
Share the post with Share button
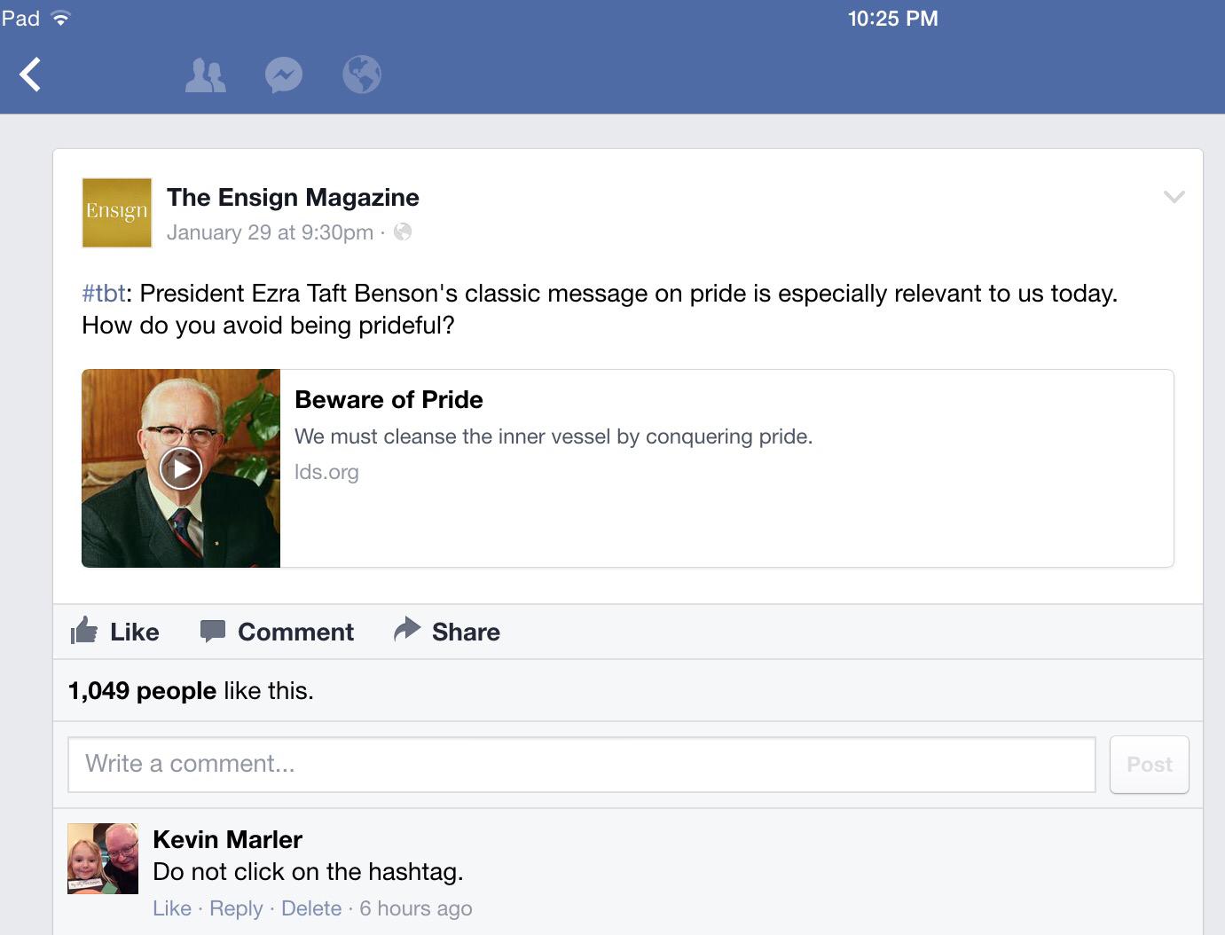(447, 632)
